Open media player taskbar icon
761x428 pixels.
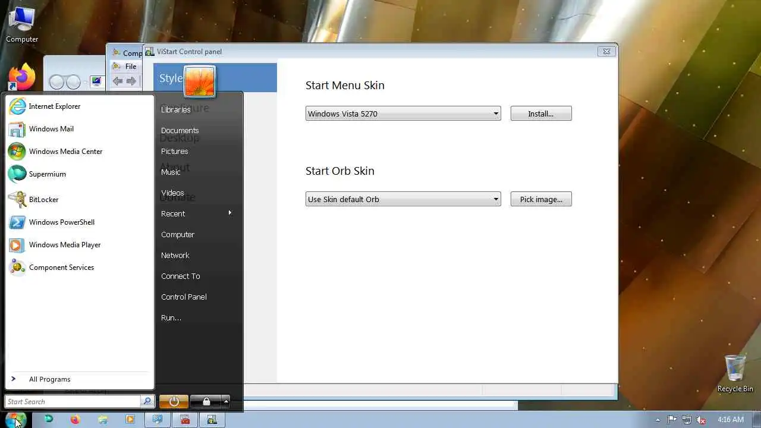(x=130, y=419)
